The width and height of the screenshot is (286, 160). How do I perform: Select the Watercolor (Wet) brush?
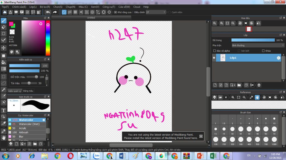point(27,124)
